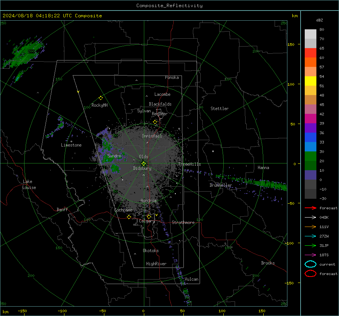Click the Cochrane label
The image size is (339, 316).
pyautogui.click(x=123, y=210)
